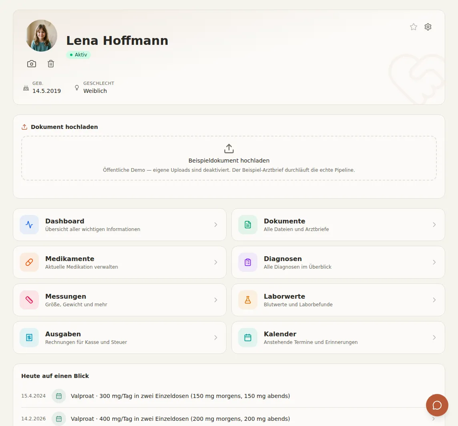Click the Medikamente pill icon
This screenshot has width=458, height=426.
click(x=29, y=262)
